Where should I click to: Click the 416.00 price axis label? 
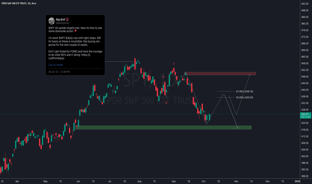(305, 130)
